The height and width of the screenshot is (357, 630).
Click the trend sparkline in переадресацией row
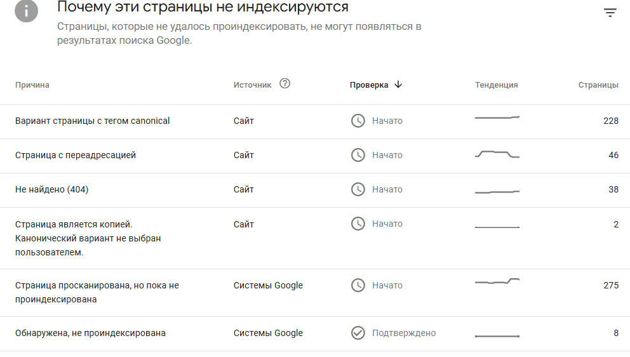point(497,154)
